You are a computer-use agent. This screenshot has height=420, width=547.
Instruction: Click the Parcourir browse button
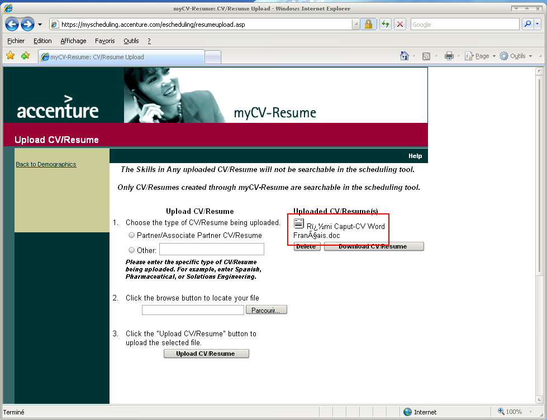point(267,310)
